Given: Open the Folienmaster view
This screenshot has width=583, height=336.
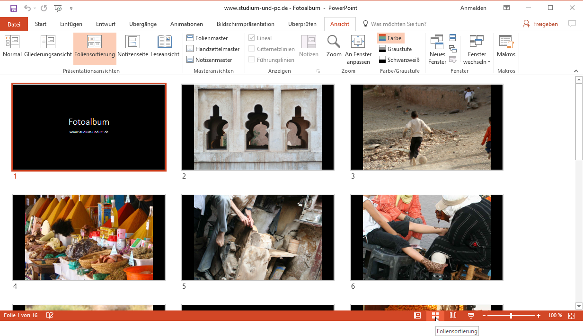Looking at the screenshot, I should [x=207, y=38].
